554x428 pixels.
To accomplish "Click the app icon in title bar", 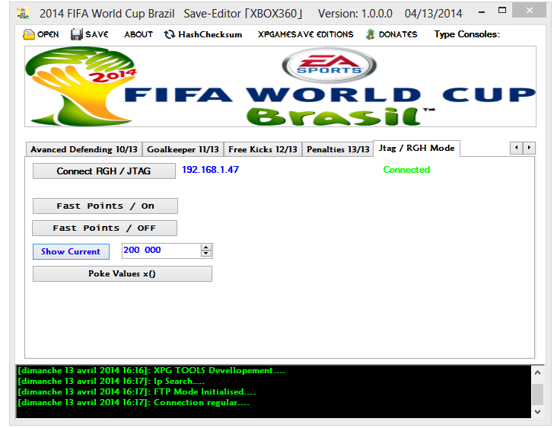I will pos(24,14).
